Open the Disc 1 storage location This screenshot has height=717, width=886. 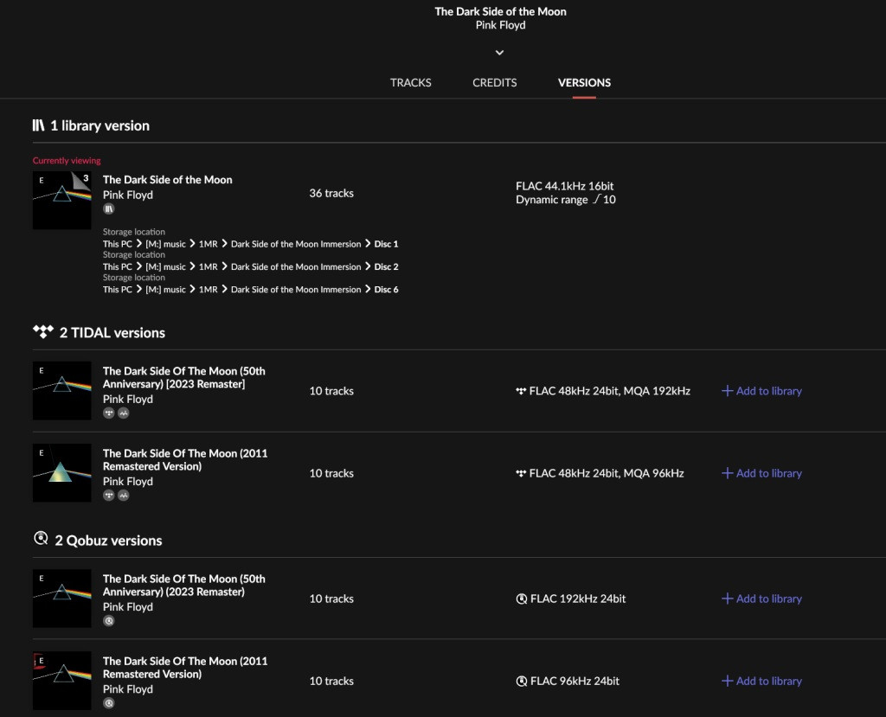point(386,244)
